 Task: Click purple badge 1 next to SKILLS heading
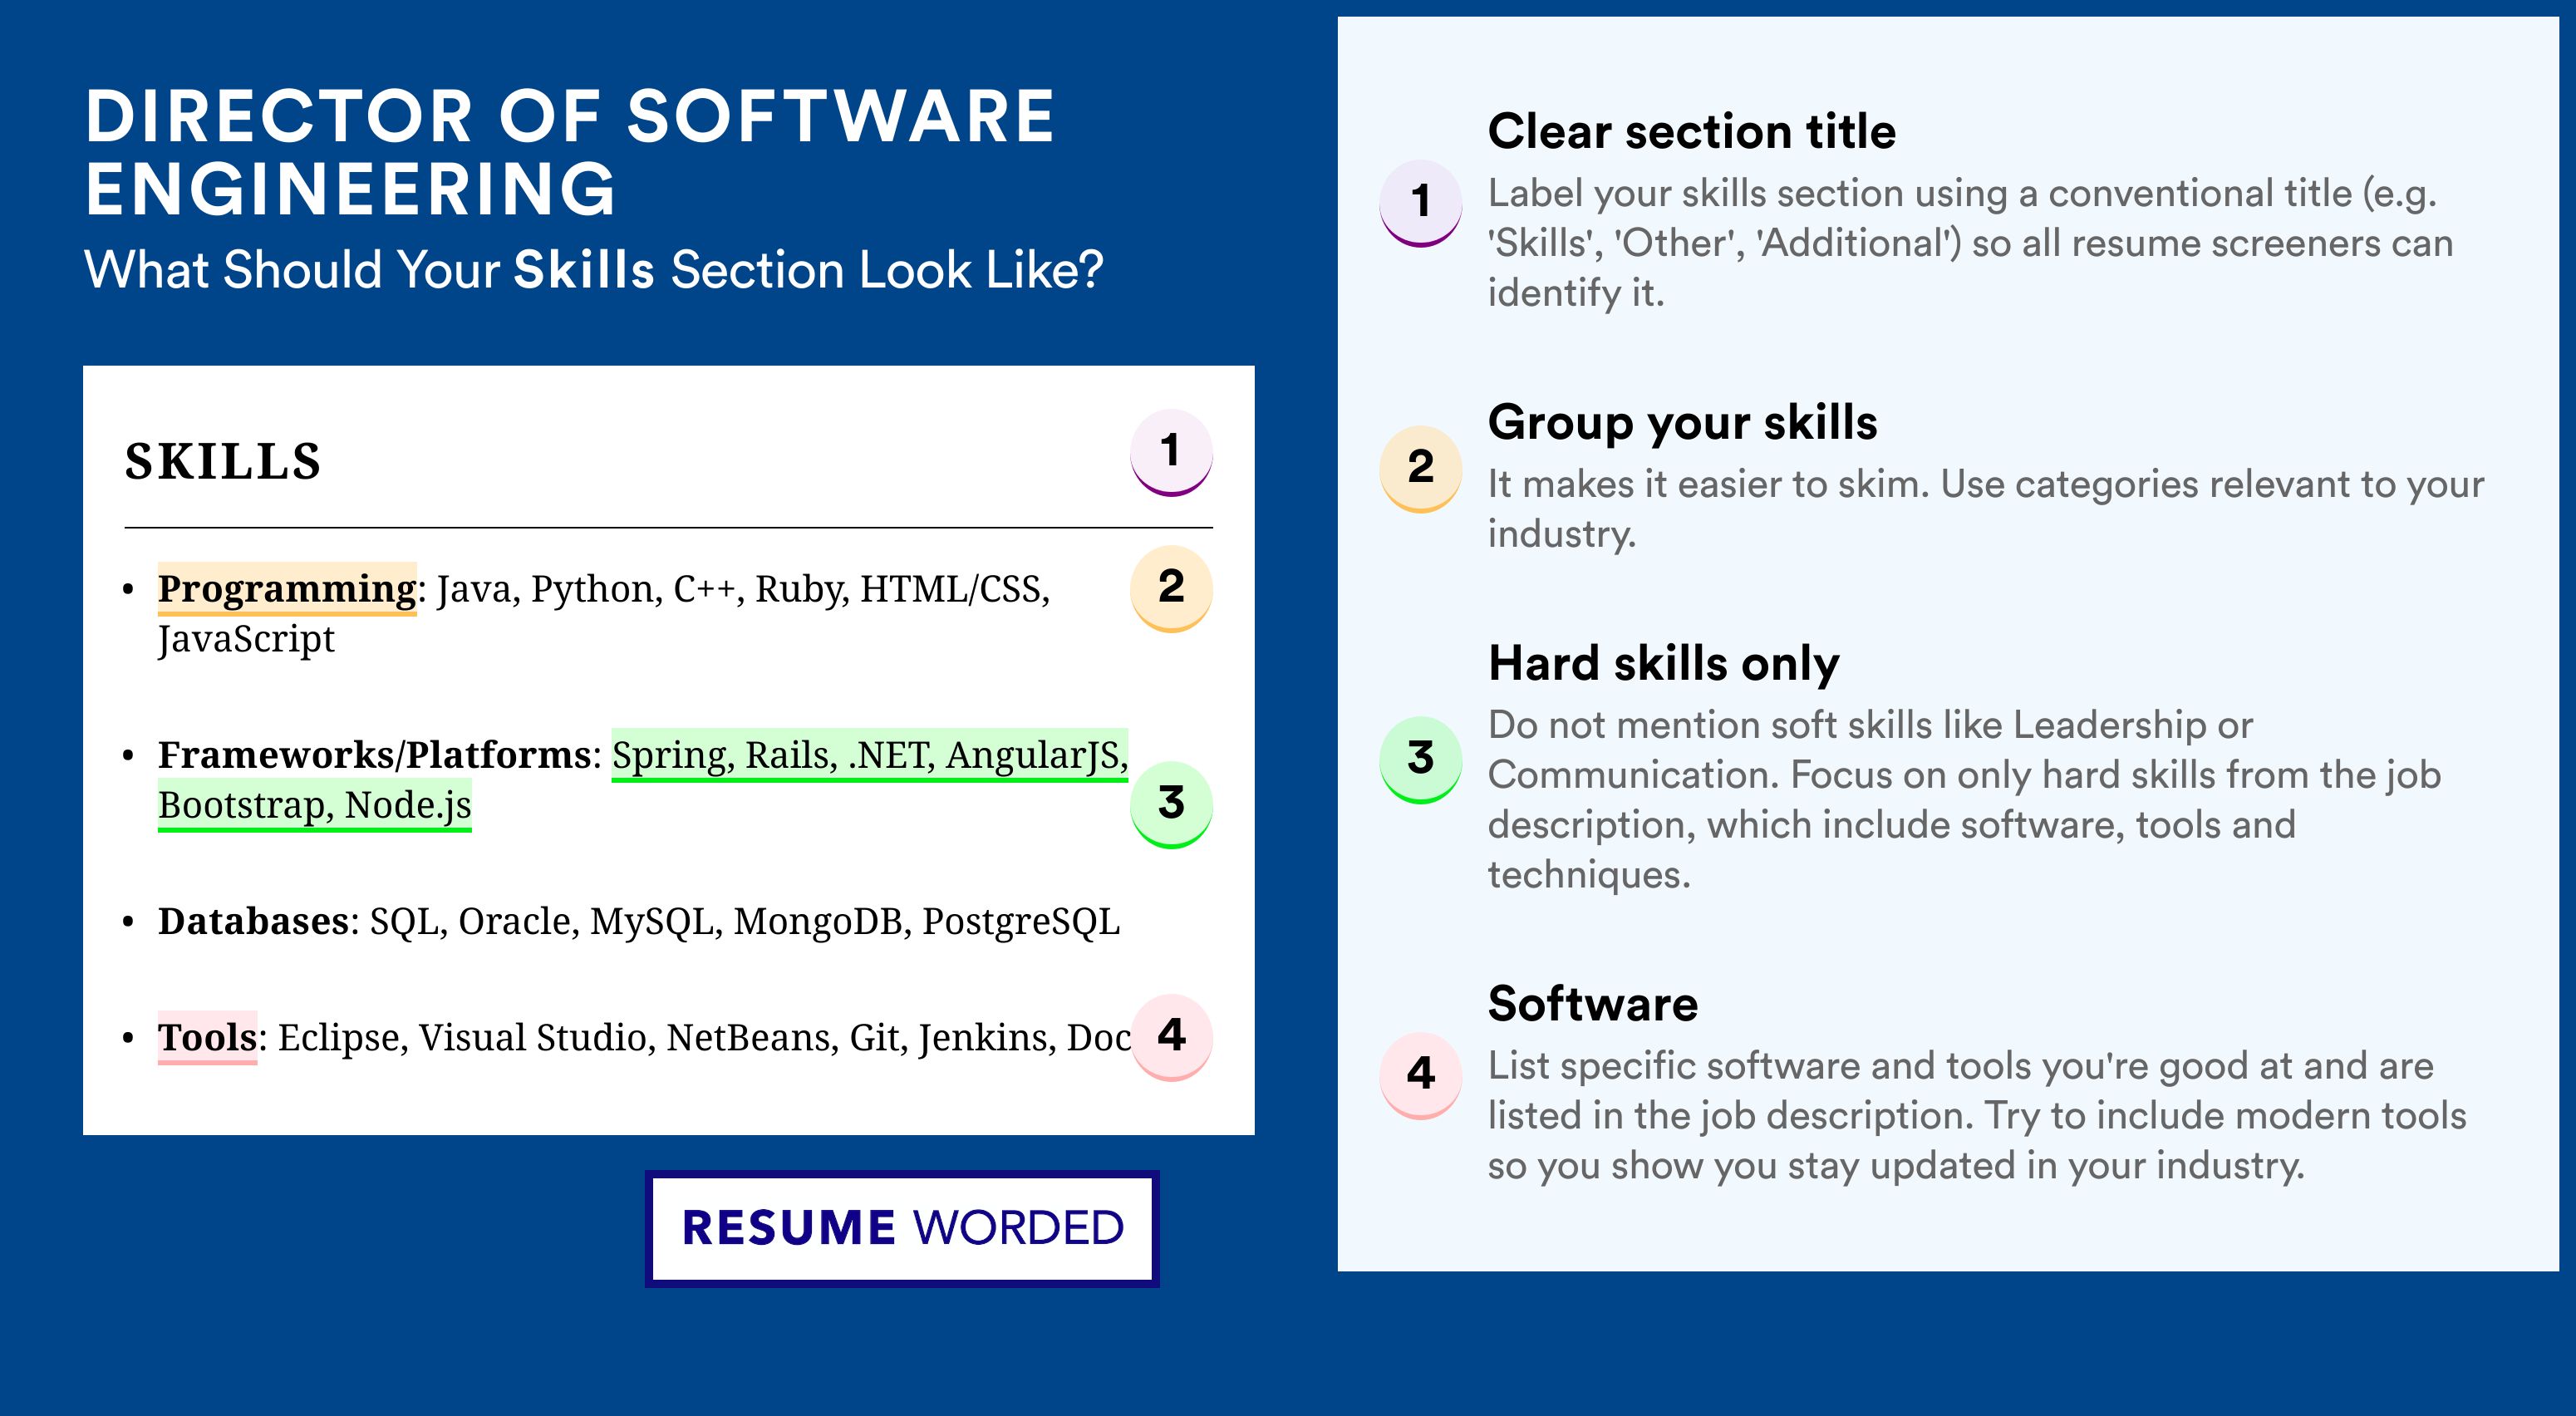(1171, 452)
